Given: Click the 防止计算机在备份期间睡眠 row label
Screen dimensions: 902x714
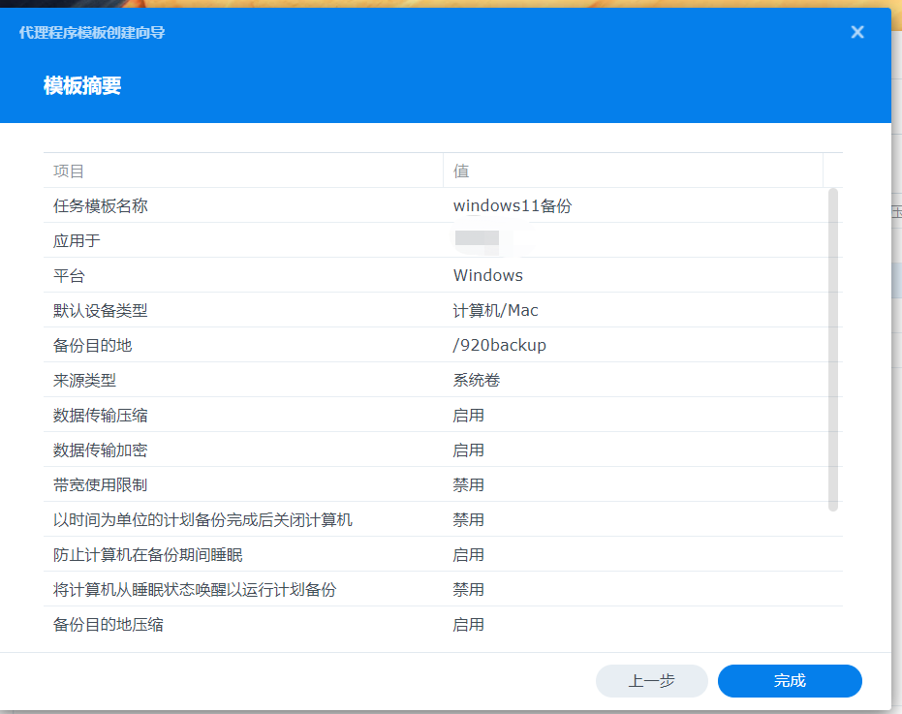Looking at the screenshot, I should 148,554.
